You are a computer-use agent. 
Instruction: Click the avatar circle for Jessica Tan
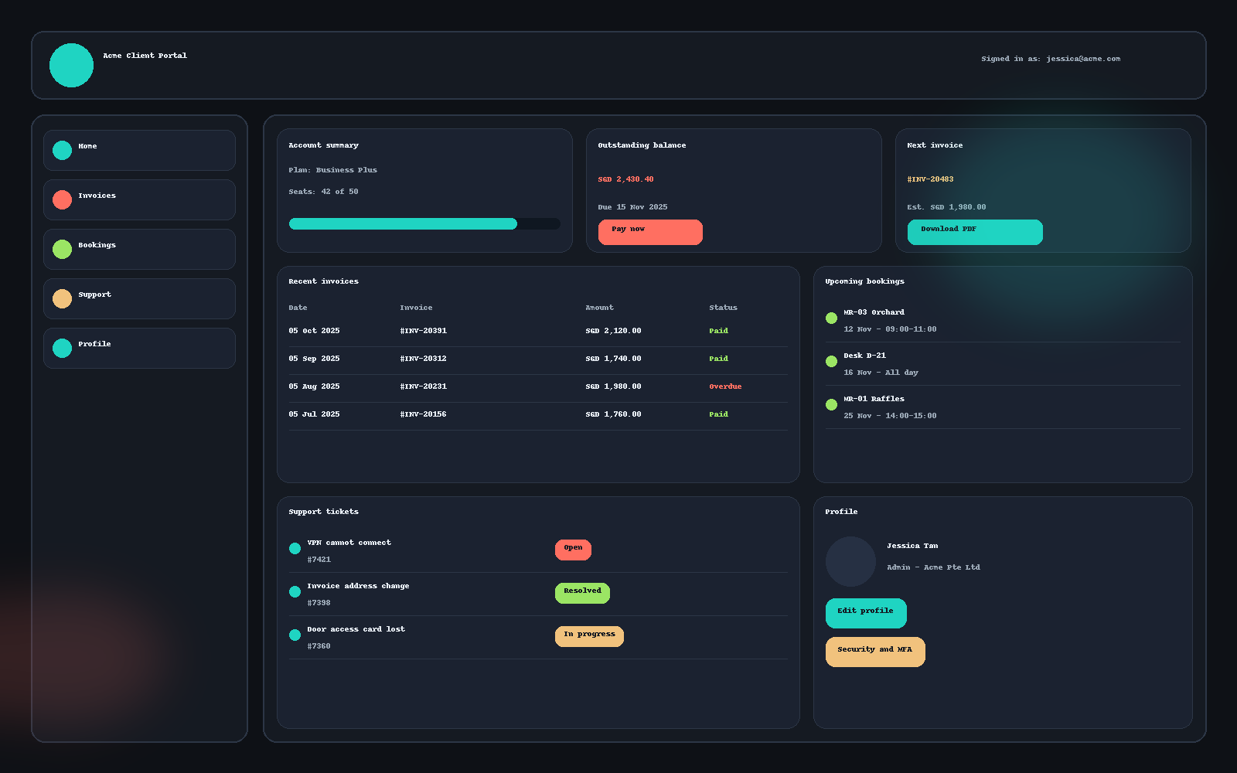850,562
